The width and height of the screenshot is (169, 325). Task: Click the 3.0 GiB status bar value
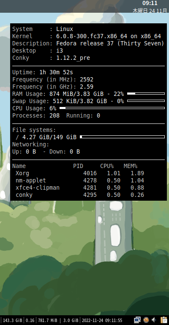pyautogui.click(x=71, y=320)
